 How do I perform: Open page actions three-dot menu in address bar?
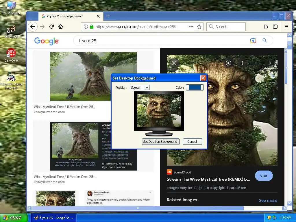(191, 27)
